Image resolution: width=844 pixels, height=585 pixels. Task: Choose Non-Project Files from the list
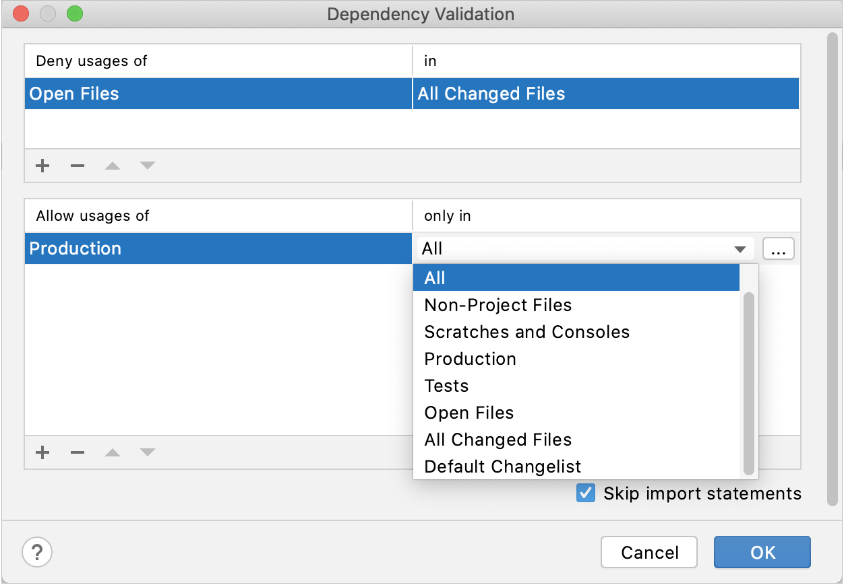498,305
